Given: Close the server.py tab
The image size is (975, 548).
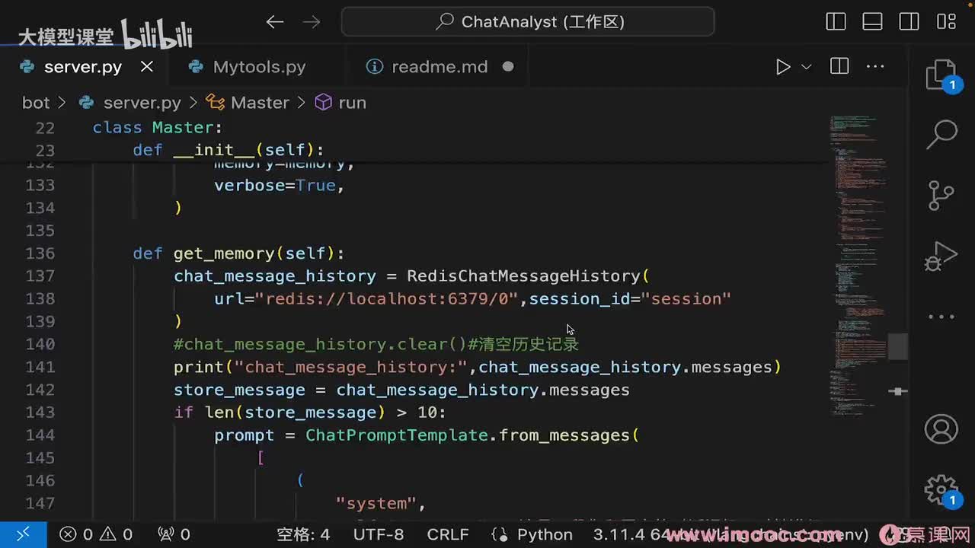Looking at the screenshot, I should [x=147, y=67].
